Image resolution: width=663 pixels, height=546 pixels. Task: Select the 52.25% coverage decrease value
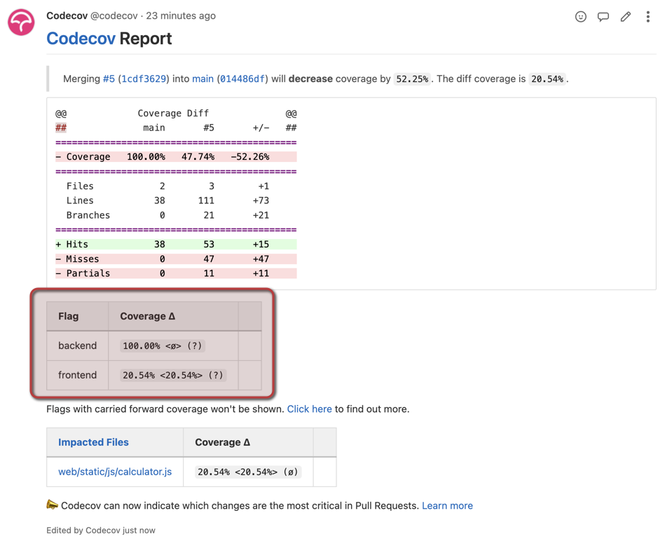412,79
